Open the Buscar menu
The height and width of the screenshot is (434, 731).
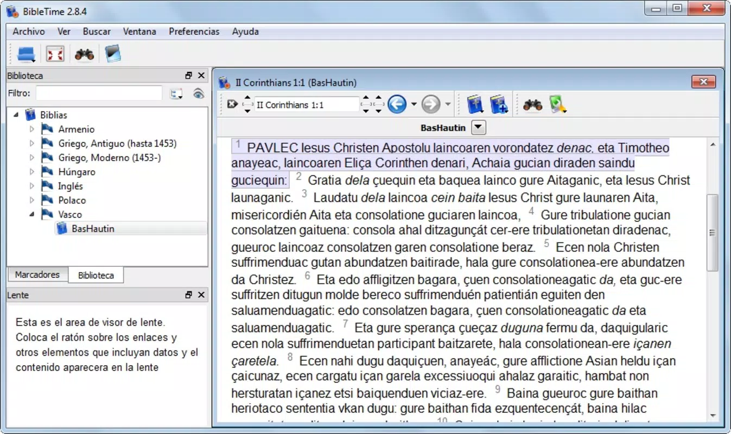pyautogui.click(x=97, y=31)
